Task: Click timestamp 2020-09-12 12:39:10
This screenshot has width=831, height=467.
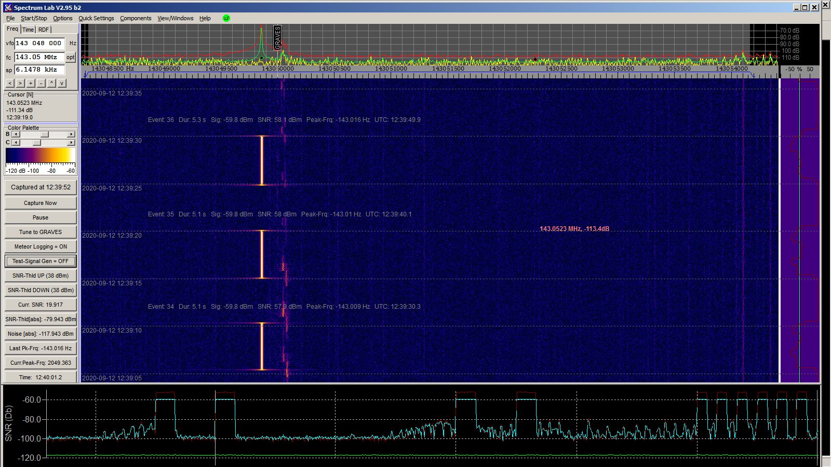Action: click(112, 331)
